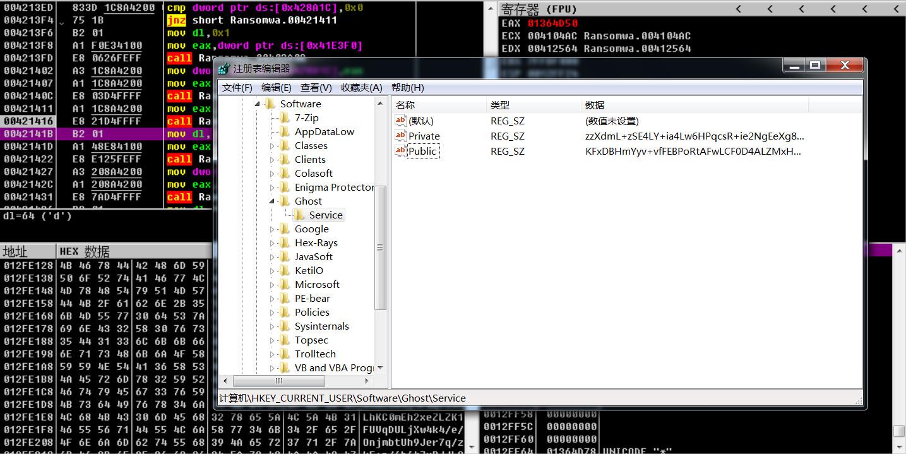The width and height of the screenshot is (906, 454).
Task: Click the Registry Editor title bar icon
Action: point(224,68)
